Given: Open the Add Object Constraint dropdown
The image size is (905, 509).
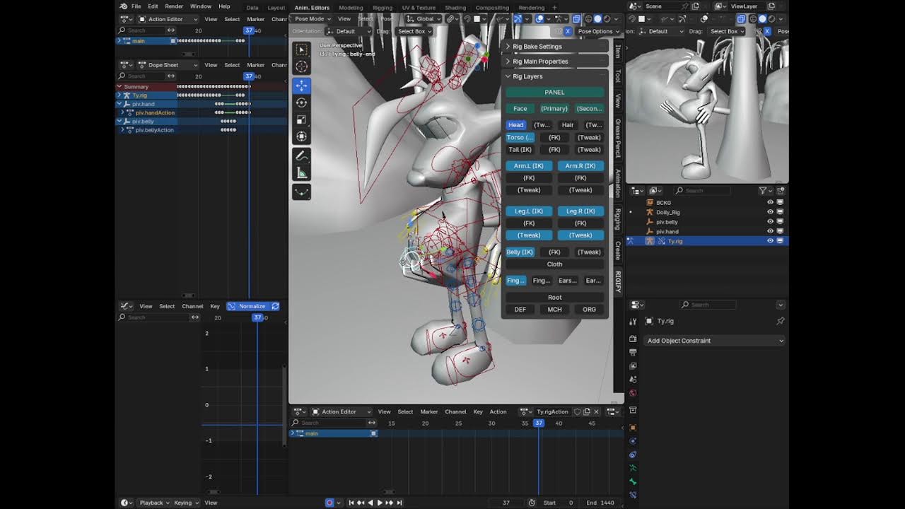Looking at the screenshot, I should (x=715, y=341).
